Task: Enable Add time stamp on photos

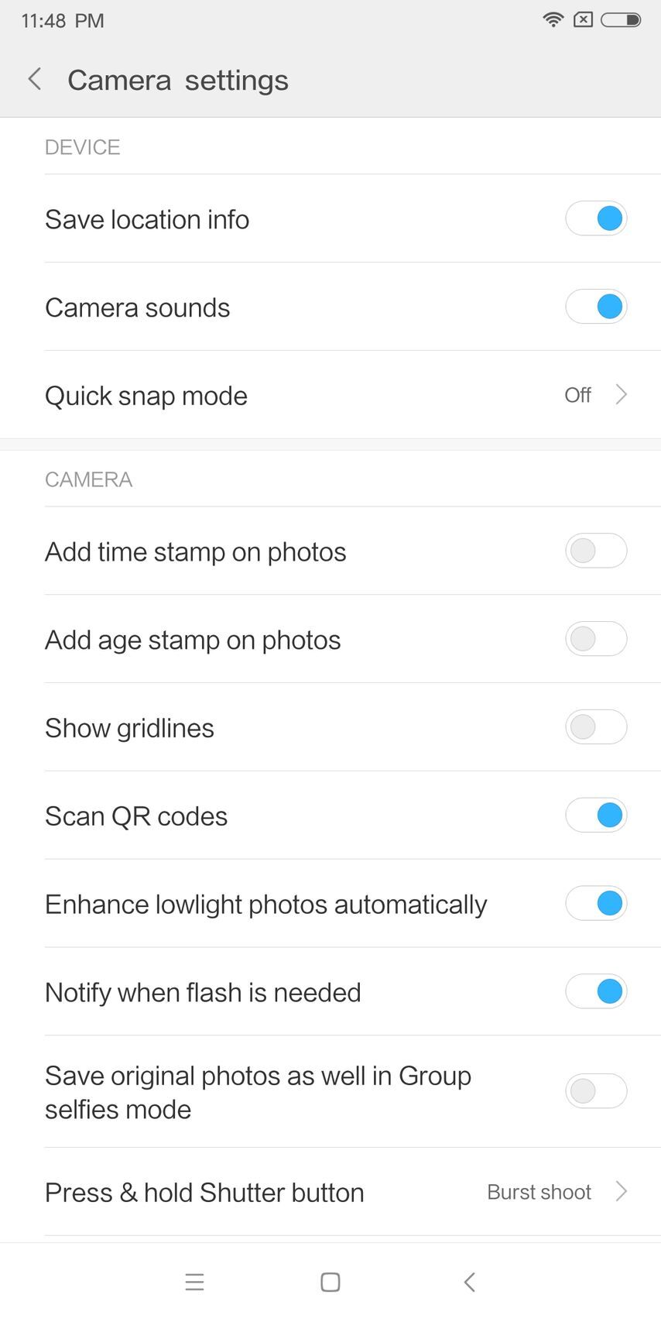Action: [x=596, y=551]
